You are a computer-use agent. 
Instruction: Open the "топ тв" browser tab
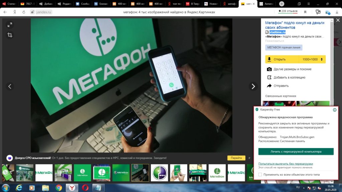click(175, 4)
